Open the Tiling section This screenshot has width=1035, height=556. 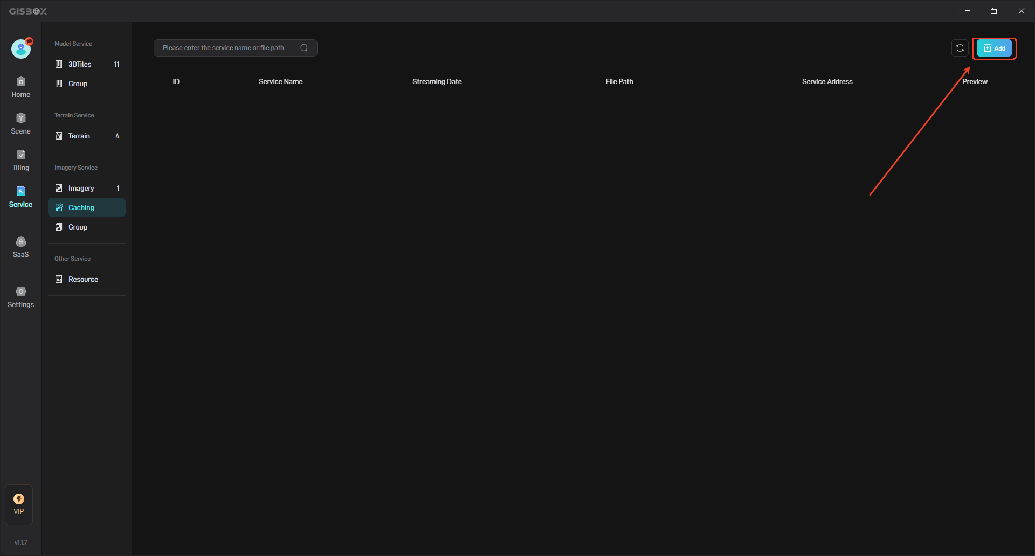pyautogui.click(x=20, y=161)
